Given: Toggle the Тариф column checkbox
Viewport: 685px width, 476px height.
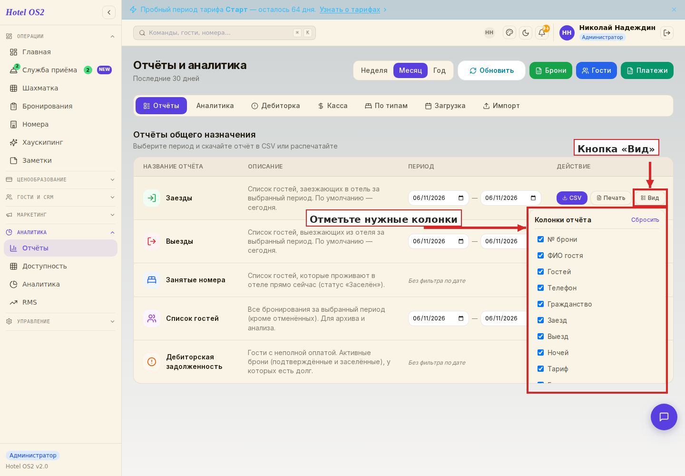Looking at the screenshot, I should (540, 369).
